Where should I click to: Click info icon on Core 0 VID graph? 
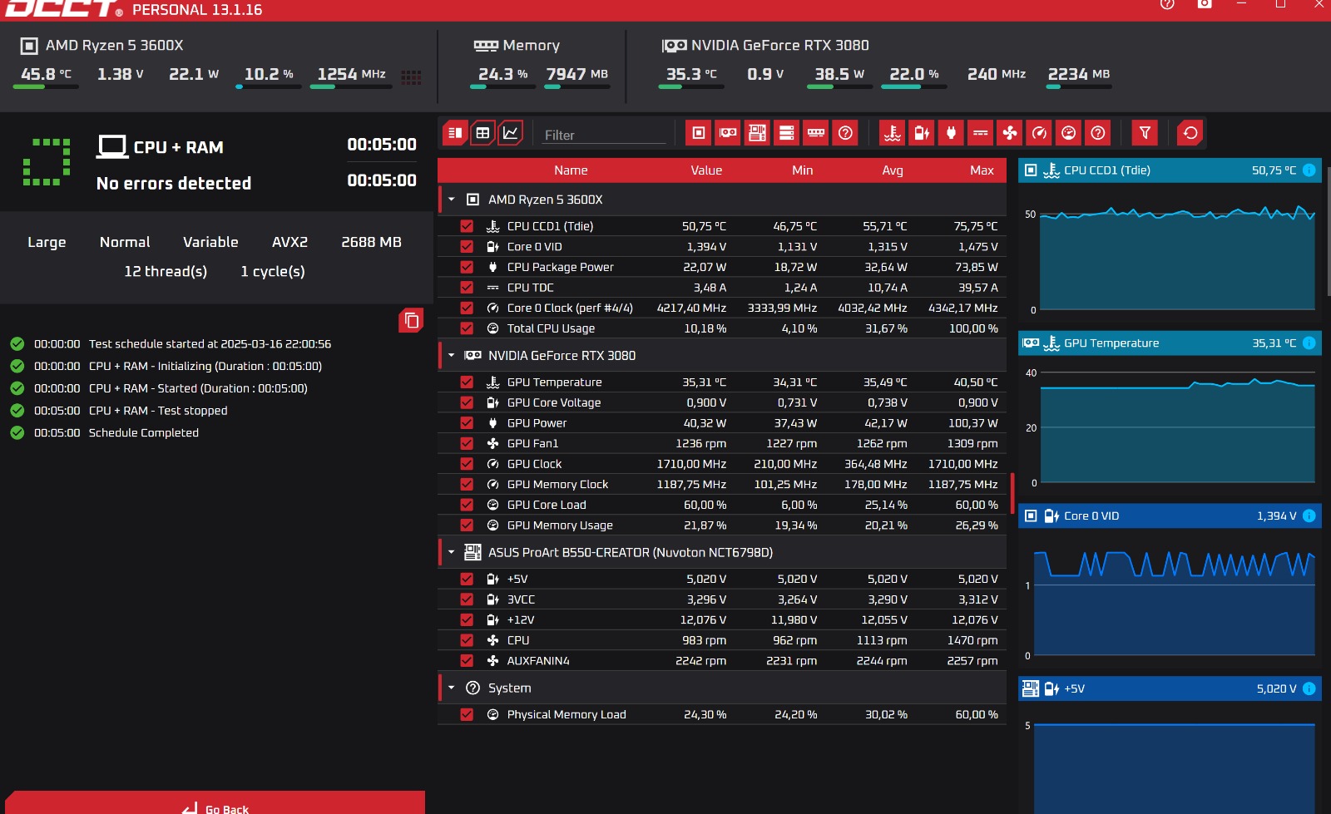coord(1309,516)
